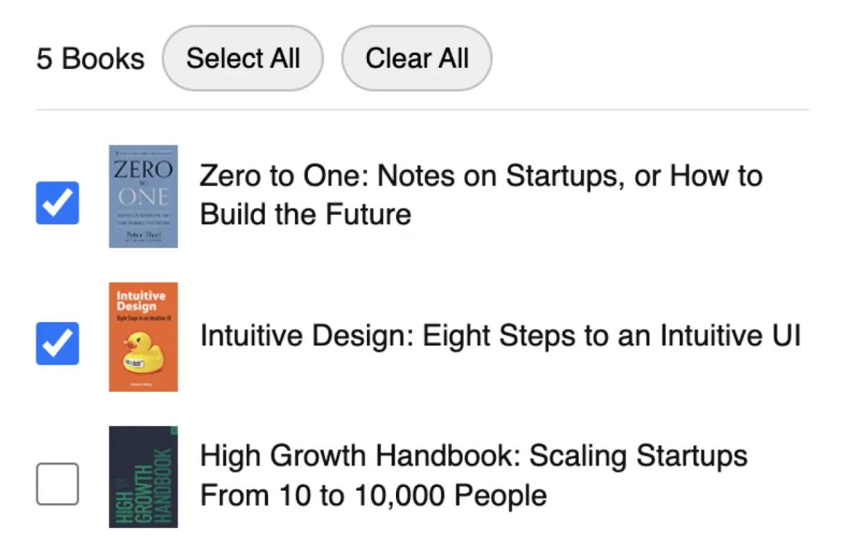Click the Select All button
This screenshot has height=557, width=847.
tap(243, 59)
